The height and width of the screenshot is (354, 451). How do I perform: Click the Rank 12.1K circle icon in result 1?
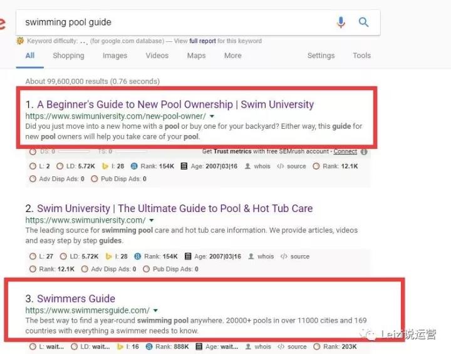316,166
